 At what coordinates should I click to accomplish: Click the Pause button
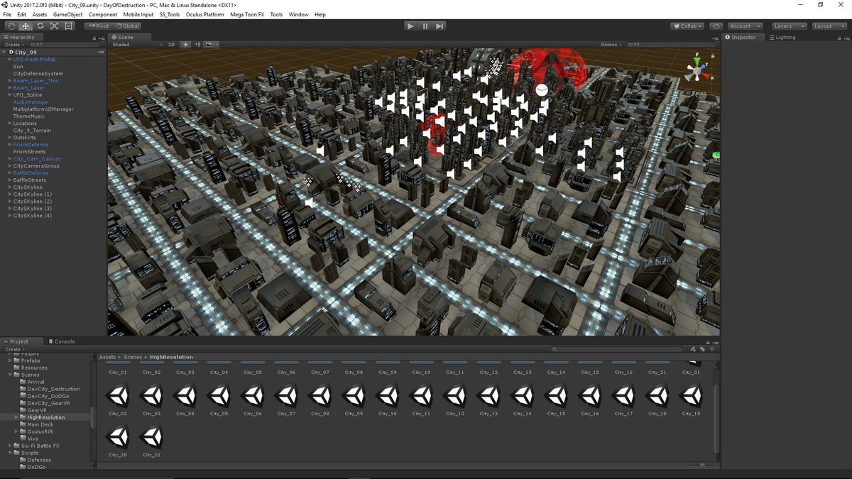pos(425,26)
